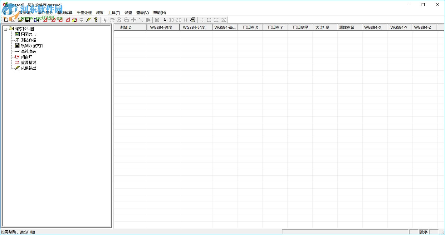
Task: Select 基线简表 in the tree
Action: click(28, 51)
